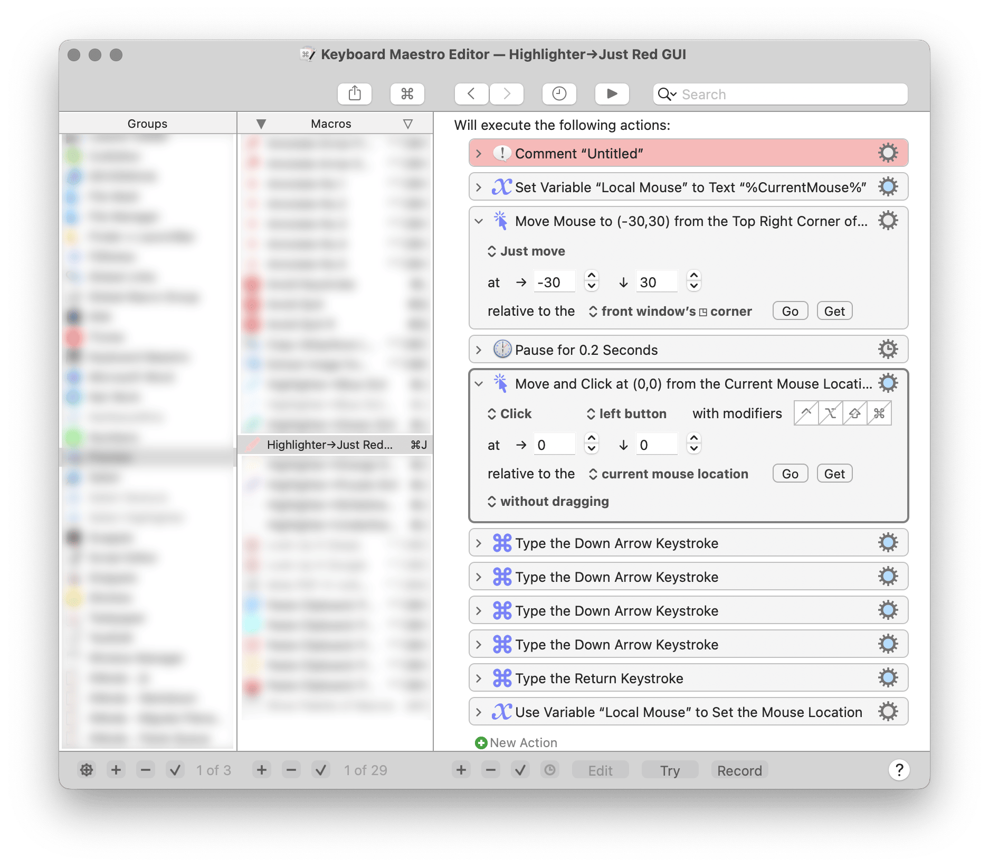Add a new macro with plus button
This screenshot has height=867, width=989.
262,770
